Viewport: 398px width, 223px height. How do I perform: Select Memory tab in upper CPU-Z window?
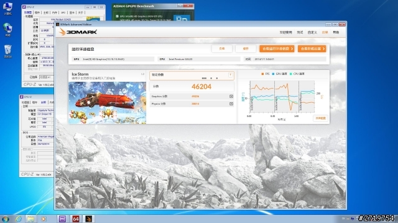(55, 12)
